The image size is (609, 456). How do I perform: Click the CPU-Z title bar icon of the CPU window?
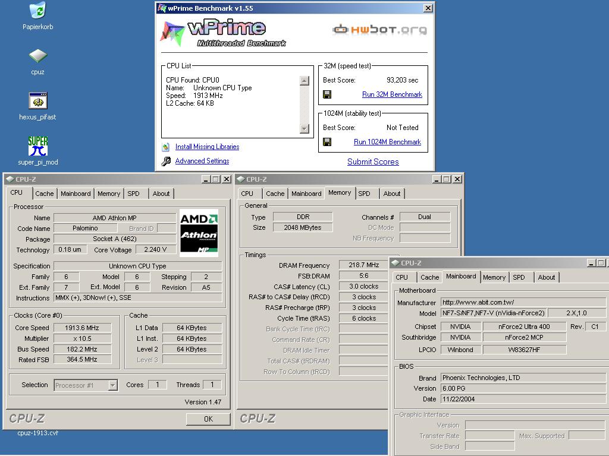[x=10, y=179]
